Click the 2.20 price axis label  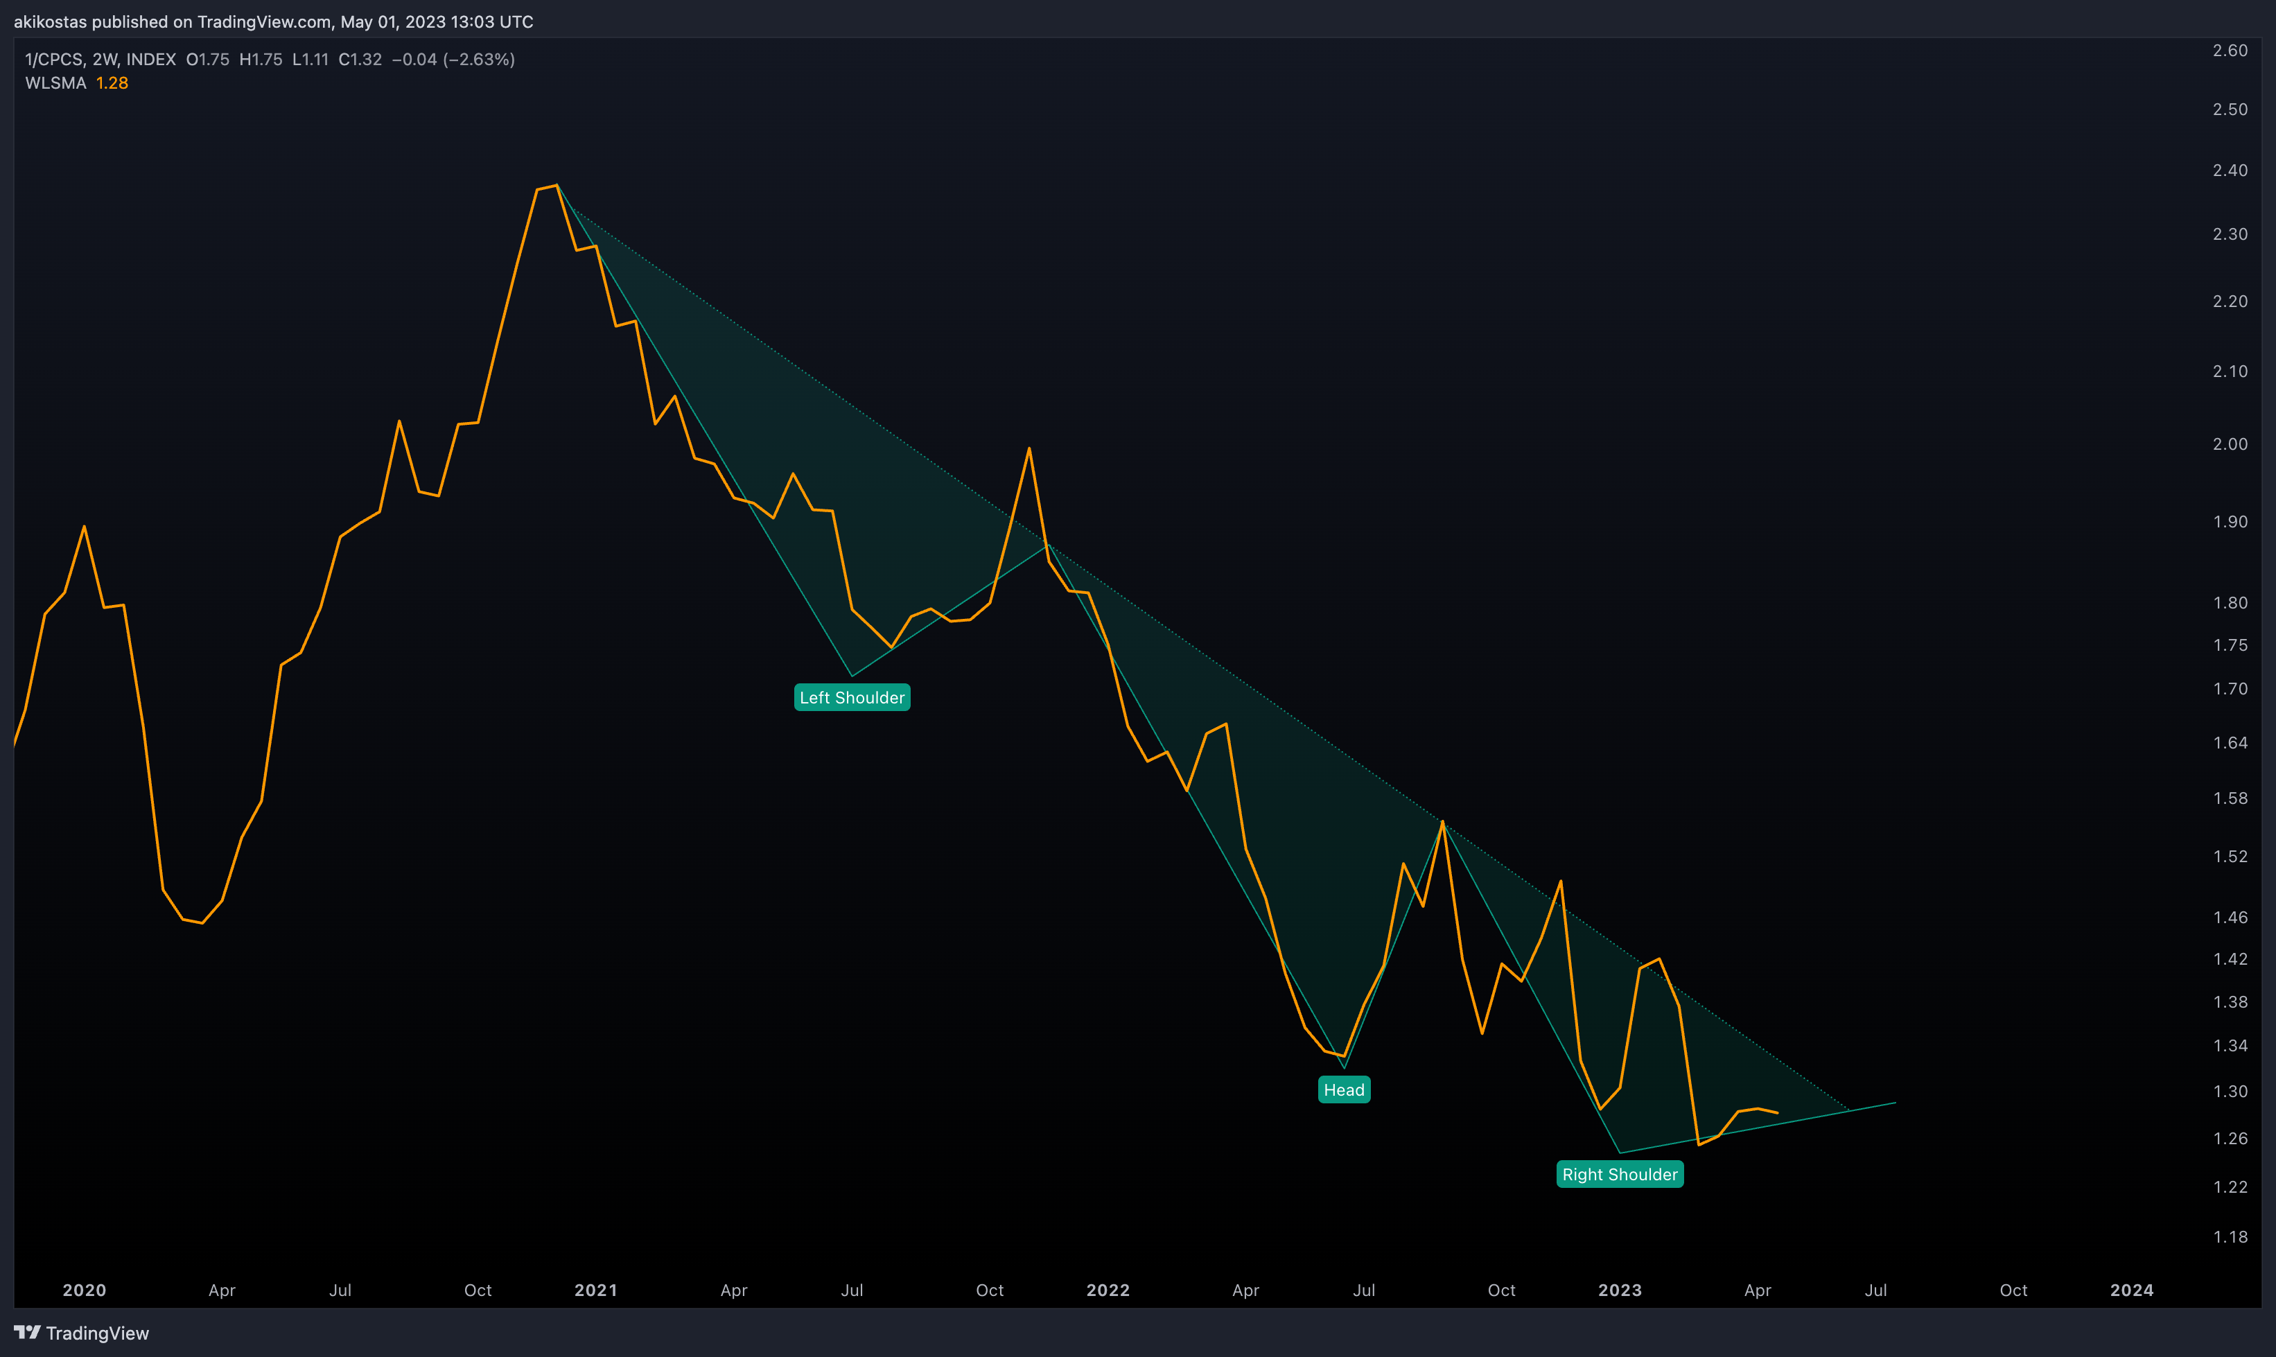[x=2230, y=301]
